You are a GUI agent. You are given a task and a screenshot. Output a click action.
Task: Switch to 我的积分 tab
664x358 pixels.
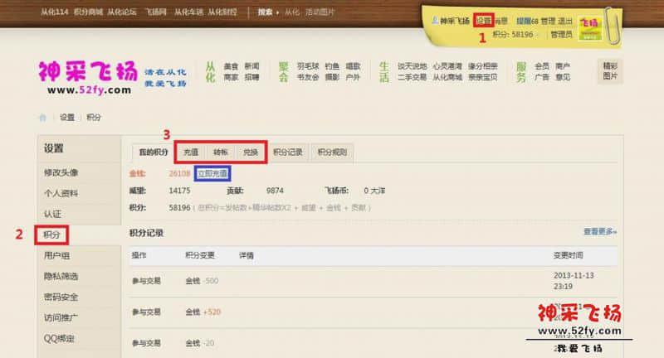(x=154, y=152)
